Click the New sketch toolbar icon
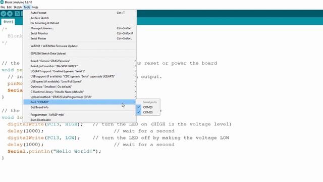 (17, 14)
